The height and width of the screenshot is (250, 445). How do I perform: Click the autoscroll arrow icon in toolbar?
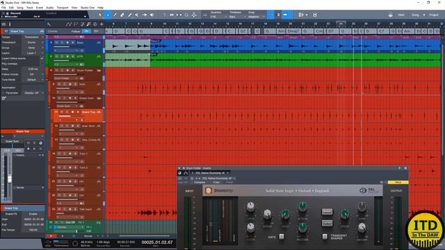(285, 15)
